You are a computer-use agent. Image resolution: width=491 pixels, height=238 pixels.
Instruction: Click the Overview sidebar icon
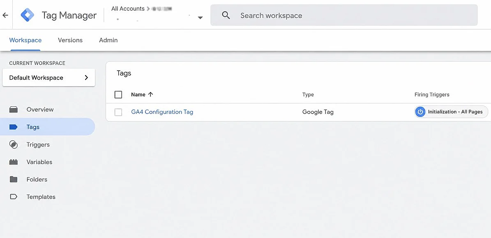click(14, 110)
